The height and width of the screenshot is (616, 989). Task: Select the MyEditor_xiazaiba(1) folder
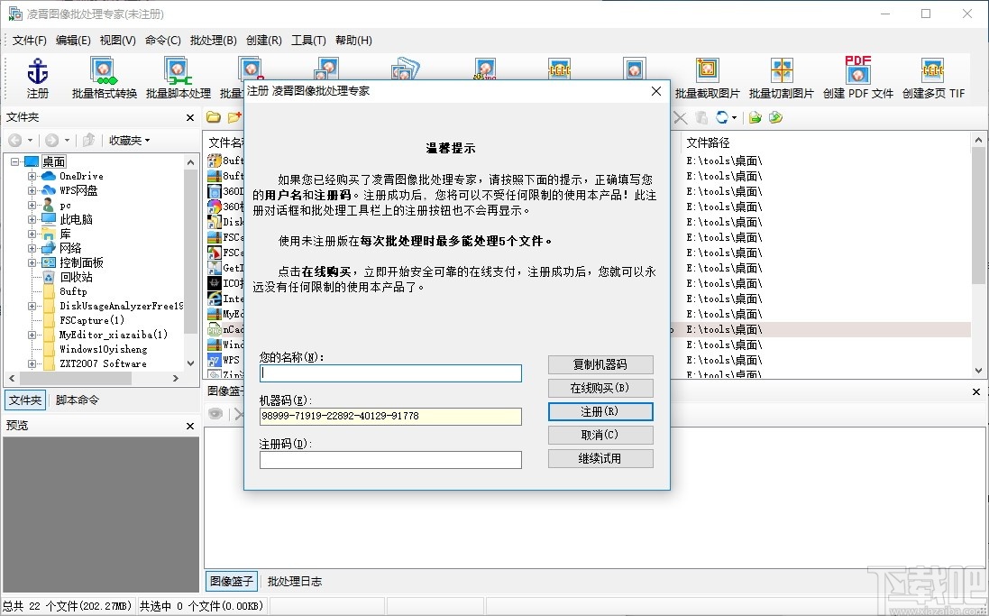(114, 335)
